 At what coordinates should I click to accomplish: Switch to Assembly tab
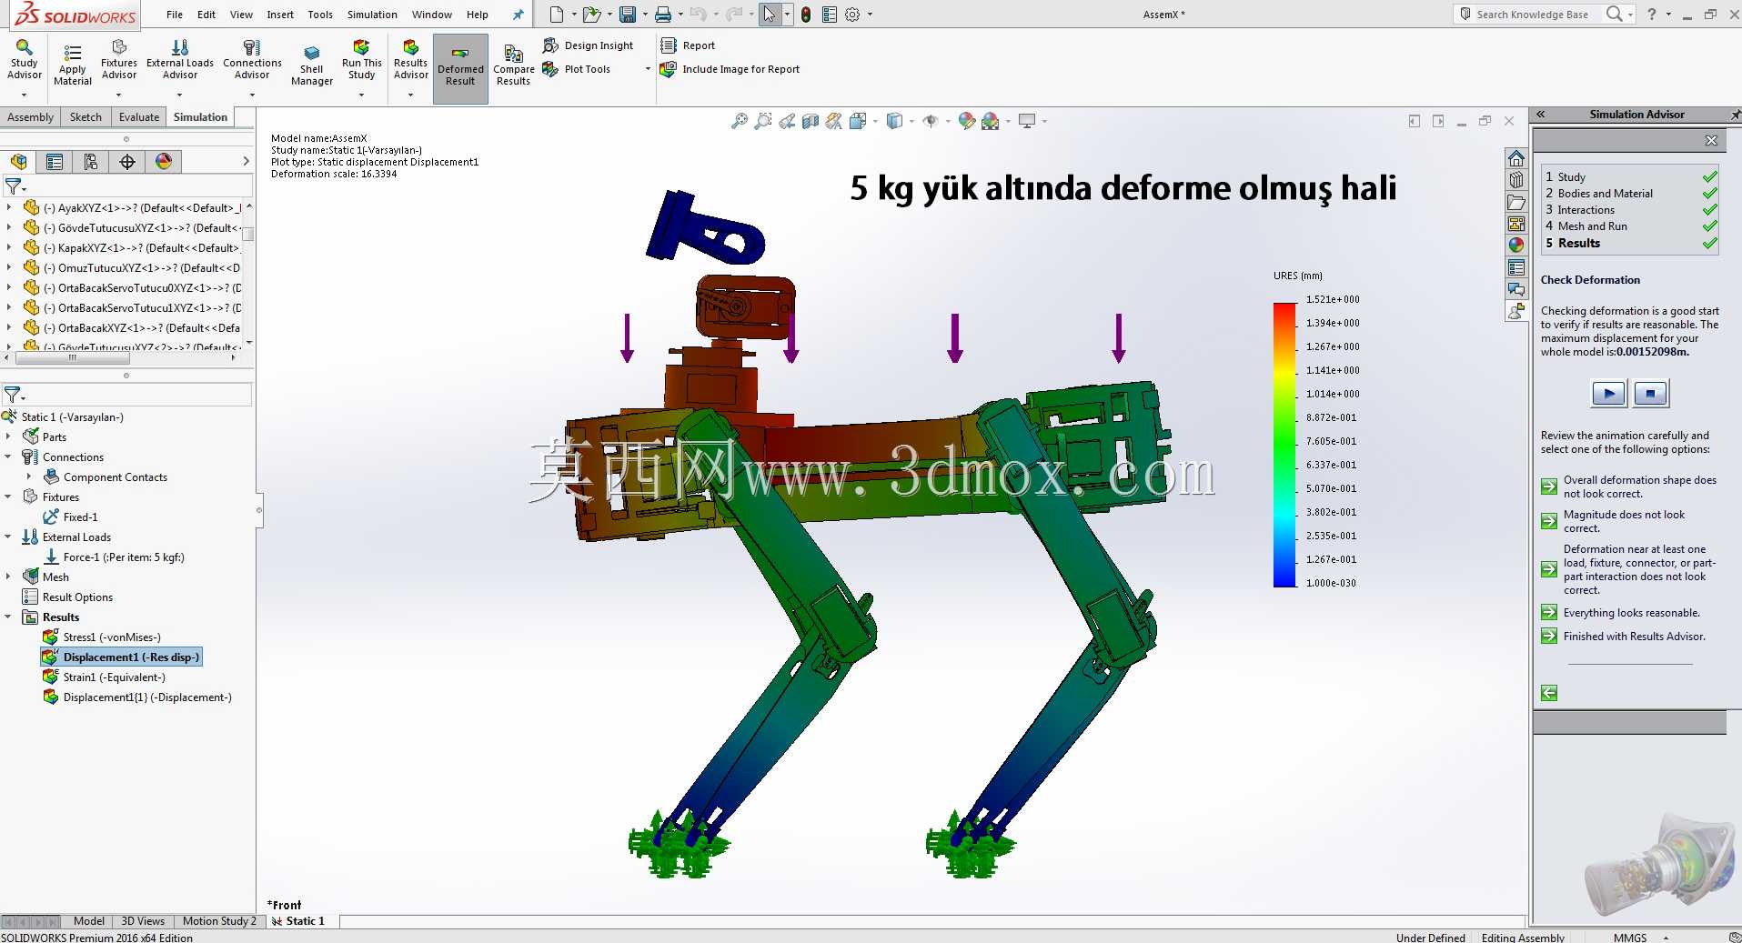click(31, 117)
